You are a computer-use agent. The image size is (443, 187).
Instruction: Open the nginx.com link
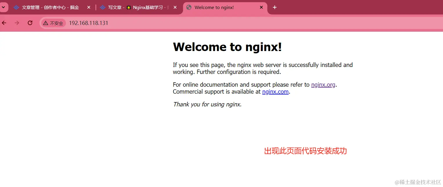275,92
